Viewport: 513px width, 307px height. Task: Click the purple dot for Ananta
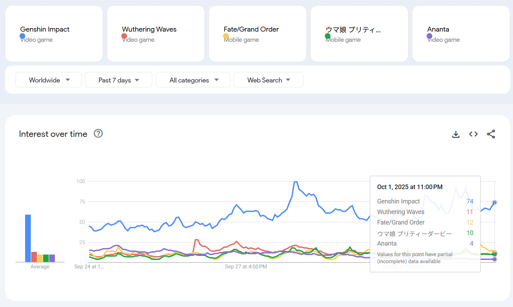pyautogui.click(x=429, y=36)
